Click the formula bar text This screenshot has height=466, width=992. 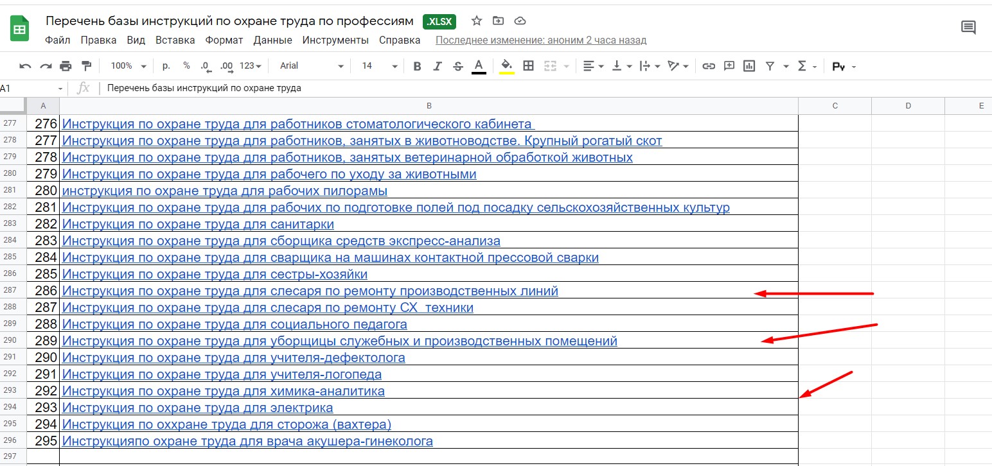click(204, 88)
